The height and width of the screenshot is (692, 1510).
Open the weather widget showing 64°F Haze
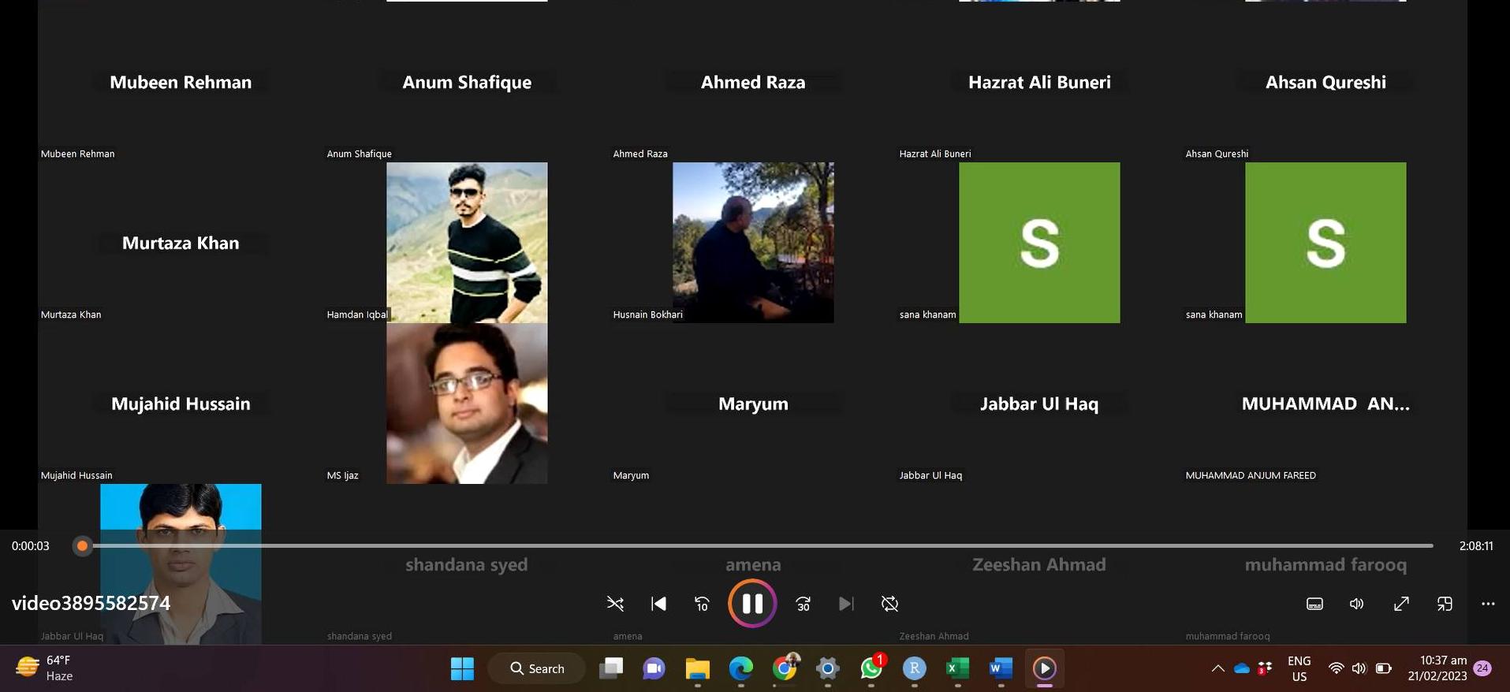tap(46, 668)
